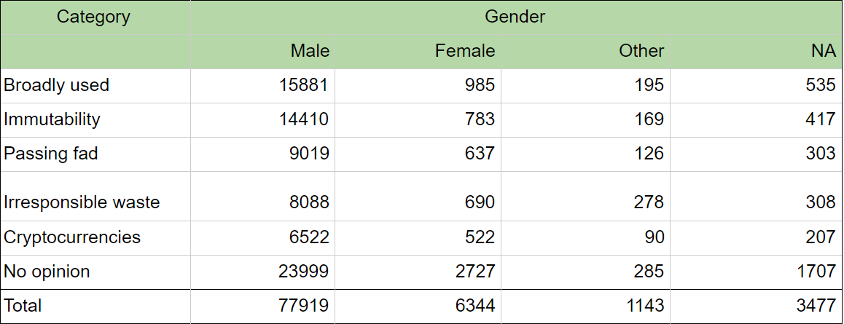The image size is (844, 324).
Task: Click the NA total value 3477
Action: coord(757,307)
